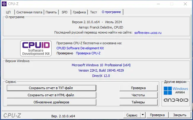Open the Тест tab
Image resolution: width=193 pixels, height=120 pixels.
93,12
